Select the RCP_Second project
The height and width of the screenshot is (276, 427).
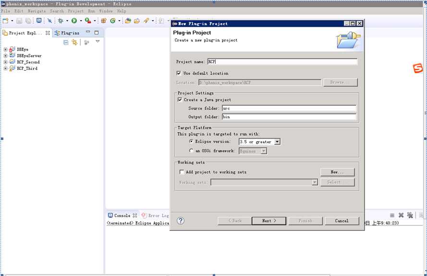point(28,62)
